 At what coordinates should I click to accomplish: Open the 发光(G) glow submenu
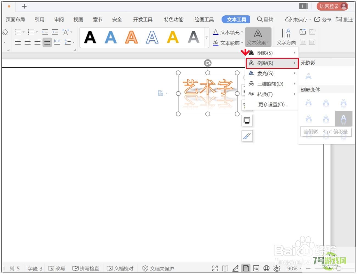pos(272,73)
